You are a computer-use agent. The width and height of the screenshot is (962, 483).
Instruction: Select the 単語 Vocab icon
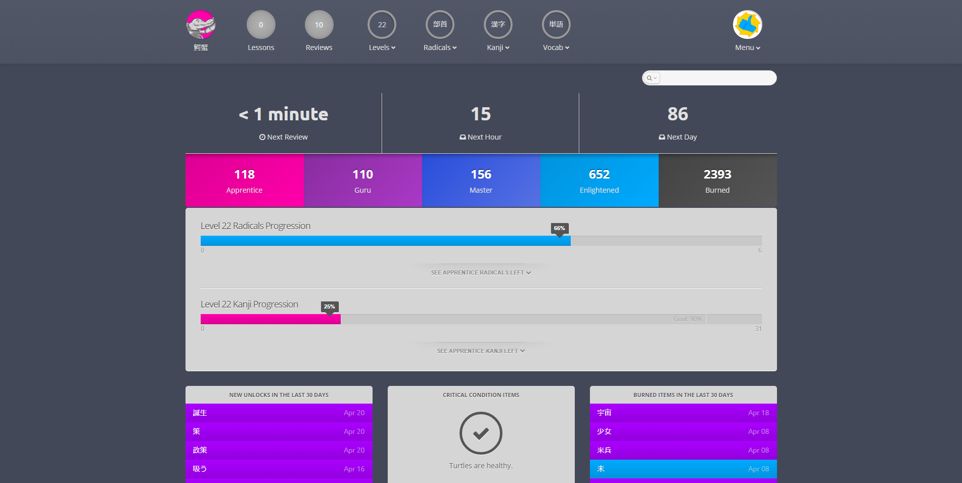click(556, 24)
